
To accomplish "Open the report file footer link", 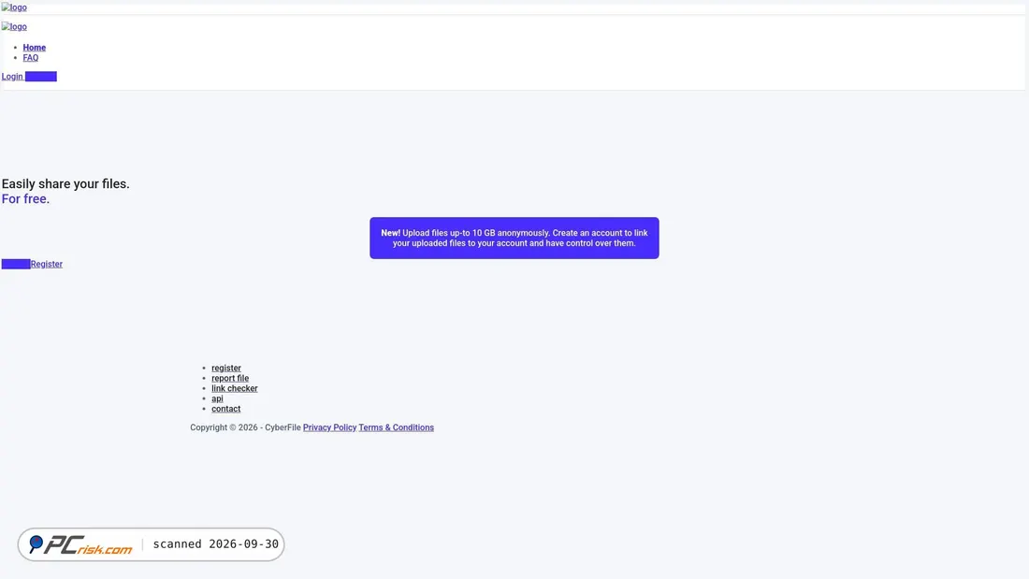I will 230,378.
